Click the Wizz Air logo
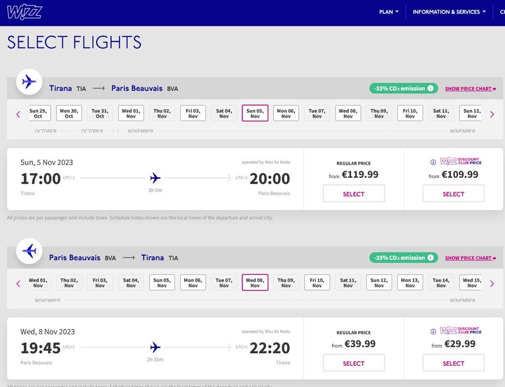Screen dimensions: 505x387 [24, 12]
